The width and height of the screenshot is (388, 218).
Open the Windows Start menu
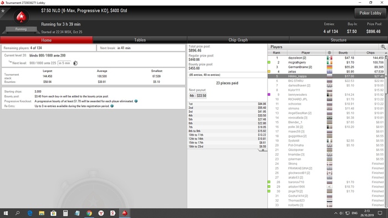[6, 213]
